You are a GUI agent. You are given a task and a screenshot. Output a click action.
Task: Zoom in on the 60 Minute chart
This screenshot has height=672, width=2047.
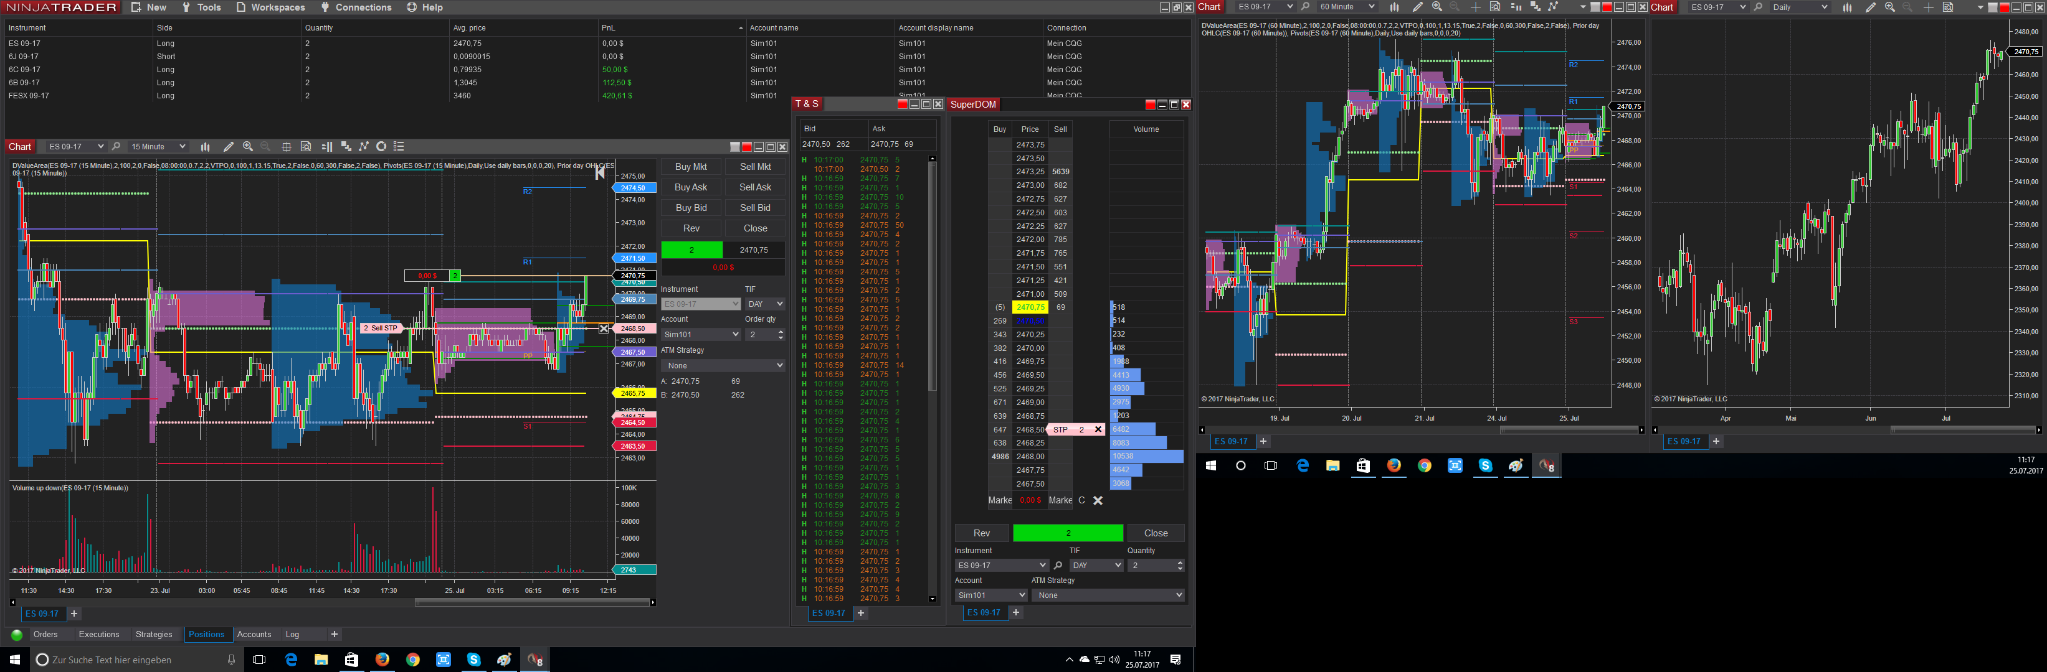pyautogui.click(x=1437, y=7)
